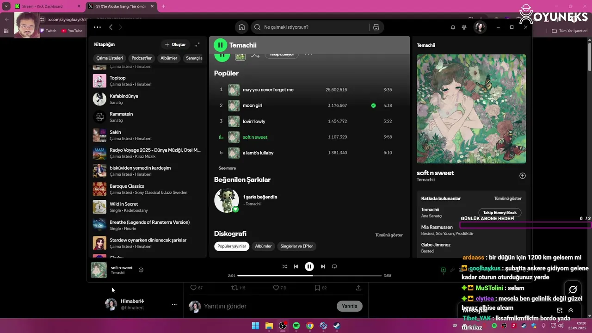The width and height of the screenshot is (592, 333).
Task: Toggle repeat in player bar
Action: click(334, 266)
